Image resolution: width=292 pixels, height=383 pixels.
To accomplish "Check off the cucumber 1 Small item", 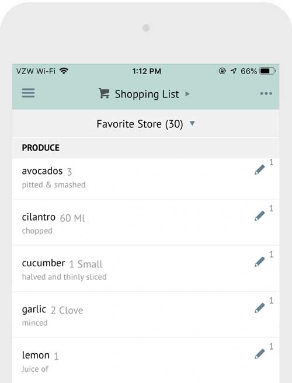I will click(x=146, y=269).
